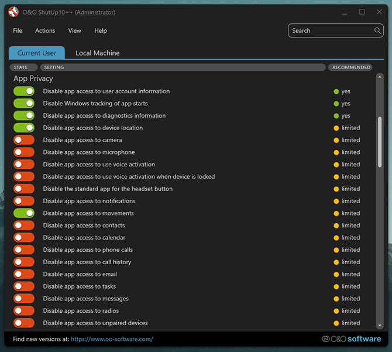Toggle Disable app access to user account information
392x352 pixels.
(24, 91)
